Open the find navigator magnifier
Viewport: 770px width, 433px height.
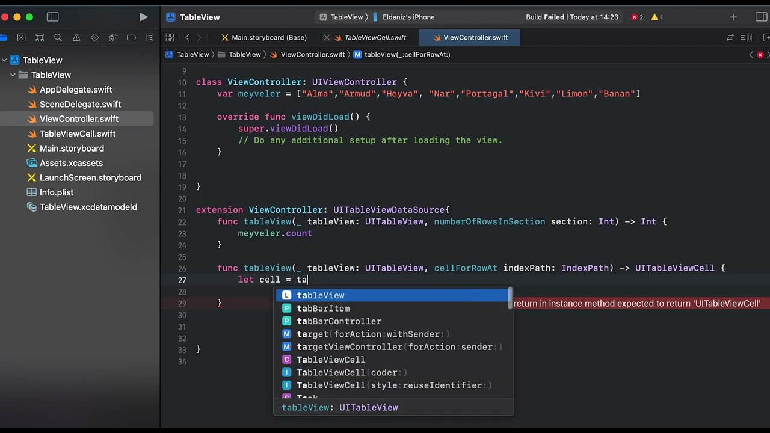click(58, 37)
